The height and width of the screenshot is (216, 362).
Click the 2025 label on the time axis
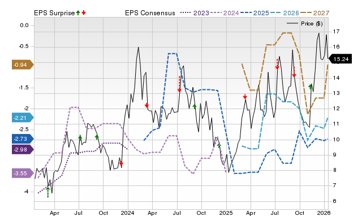pos(226,213)
